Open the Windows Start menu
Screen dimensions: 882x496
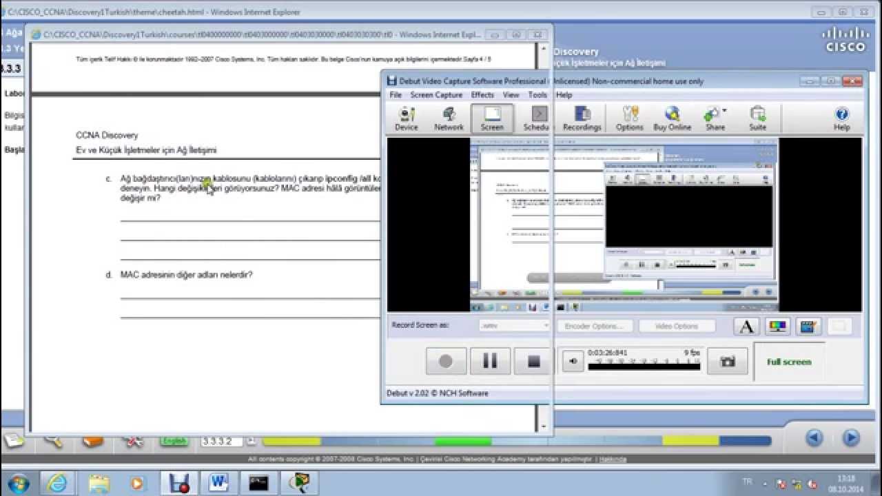(x=17, y=482)
